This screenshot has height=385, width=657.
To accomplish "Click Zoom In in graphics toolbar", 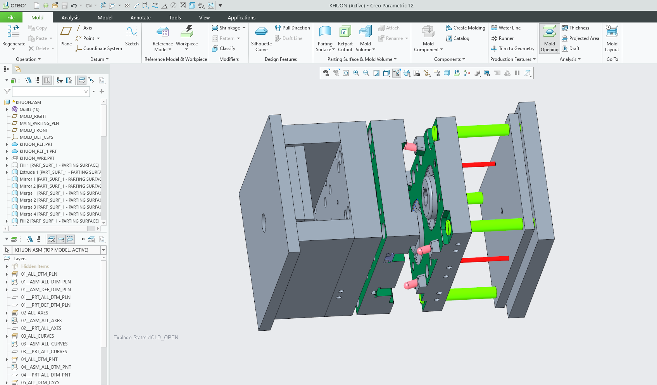I will tap(356, 73).
